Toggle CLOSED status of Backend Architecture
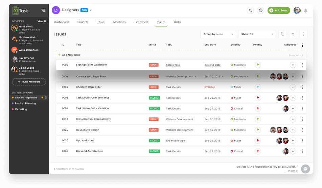This screenshot has width=322, height=188. (154, 151)
